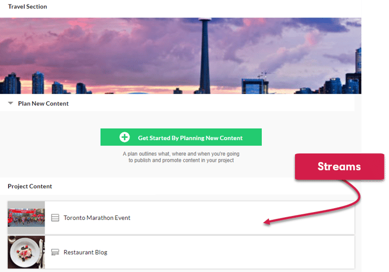Viewport: 389px width, 272px height.
Task: Open the Toronto Marathon Event title
Action: (97, 218)
